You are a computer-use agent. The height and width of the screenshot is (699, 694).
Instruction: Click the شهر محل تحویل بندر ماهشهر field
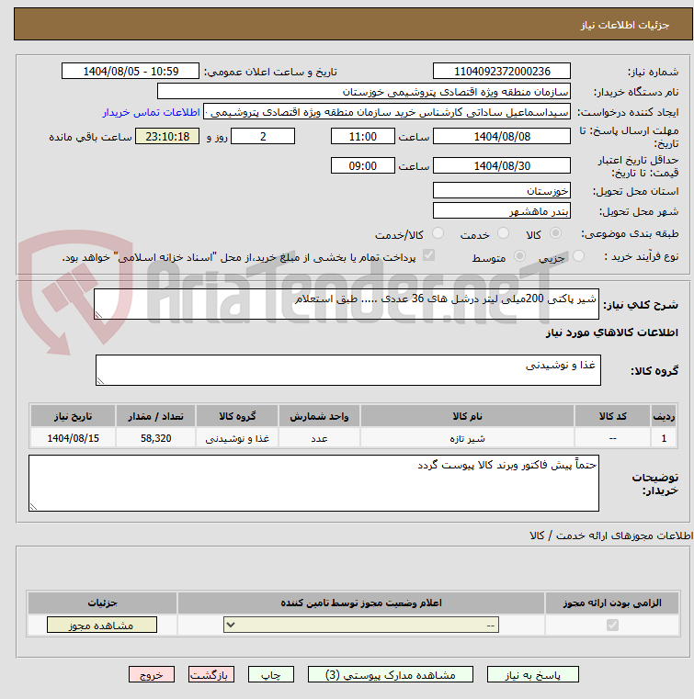click(x=502, y=211)
